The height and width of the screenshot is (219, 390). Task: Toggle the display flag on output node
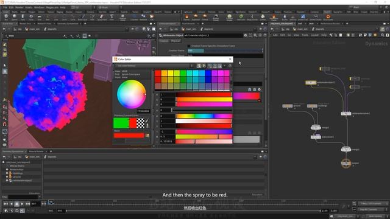(x=350, y=164)
